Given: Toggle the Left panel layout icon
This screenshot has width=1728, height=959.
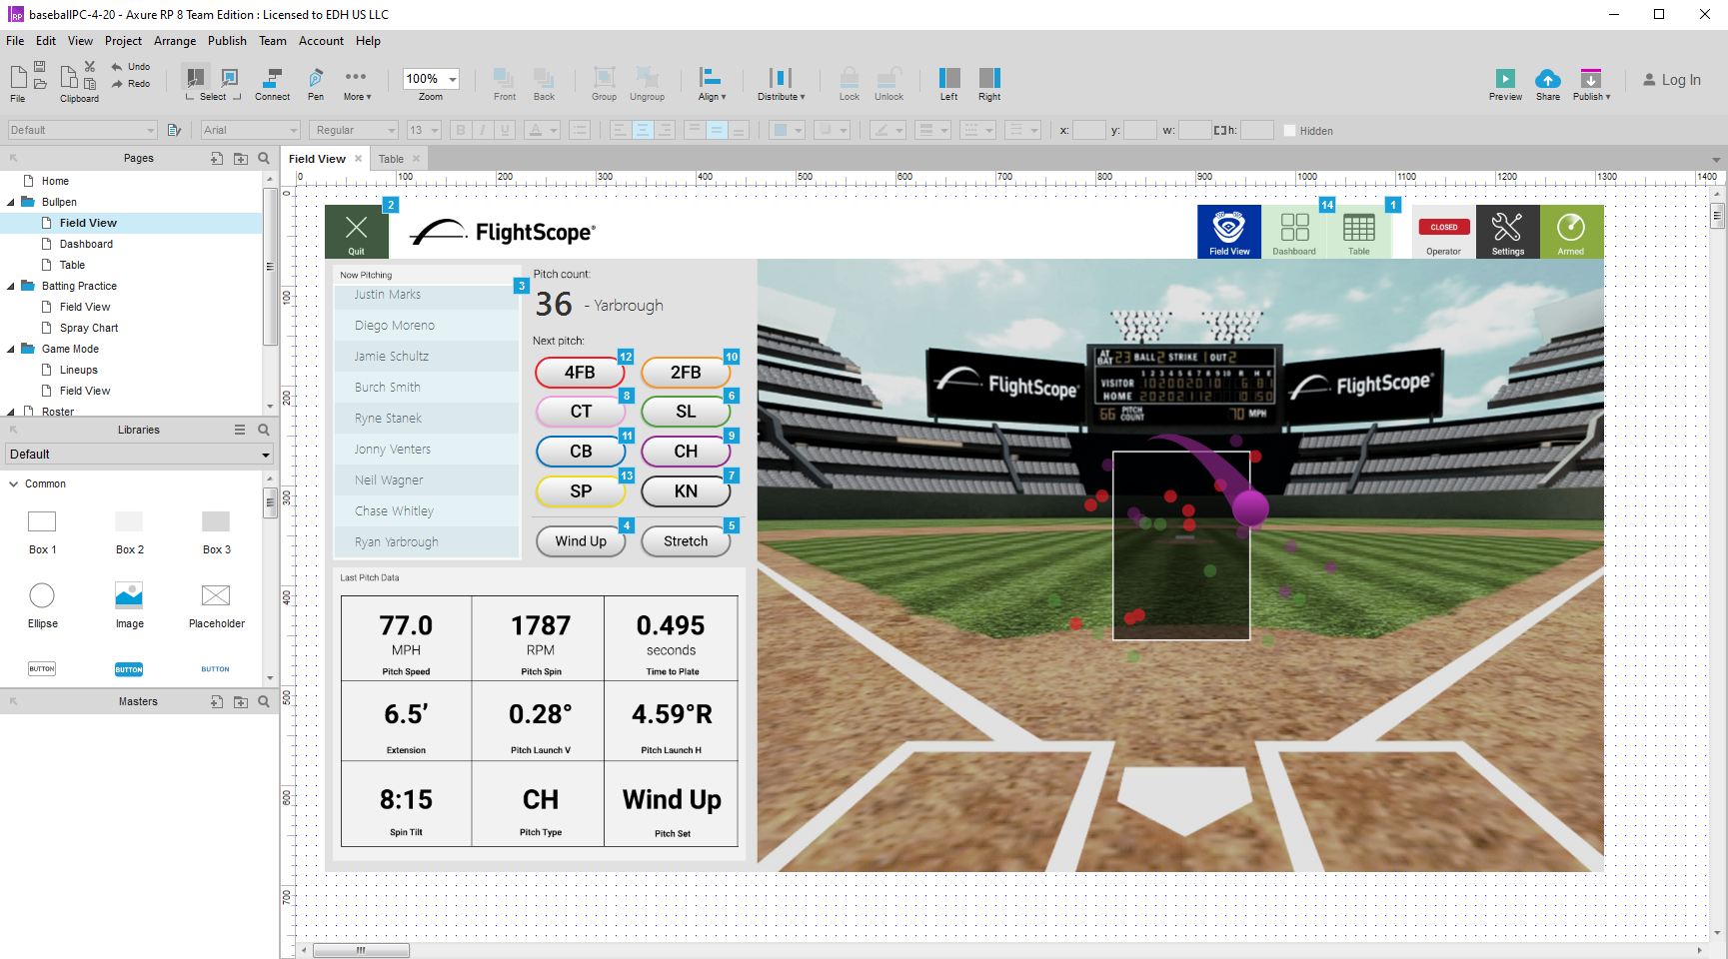Looking at the screenshot, I should [x=948, y=80].
